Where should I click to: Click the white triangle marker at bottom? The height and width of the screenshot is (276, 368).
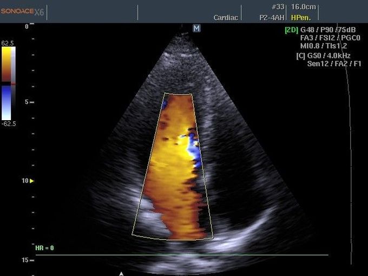121,273
